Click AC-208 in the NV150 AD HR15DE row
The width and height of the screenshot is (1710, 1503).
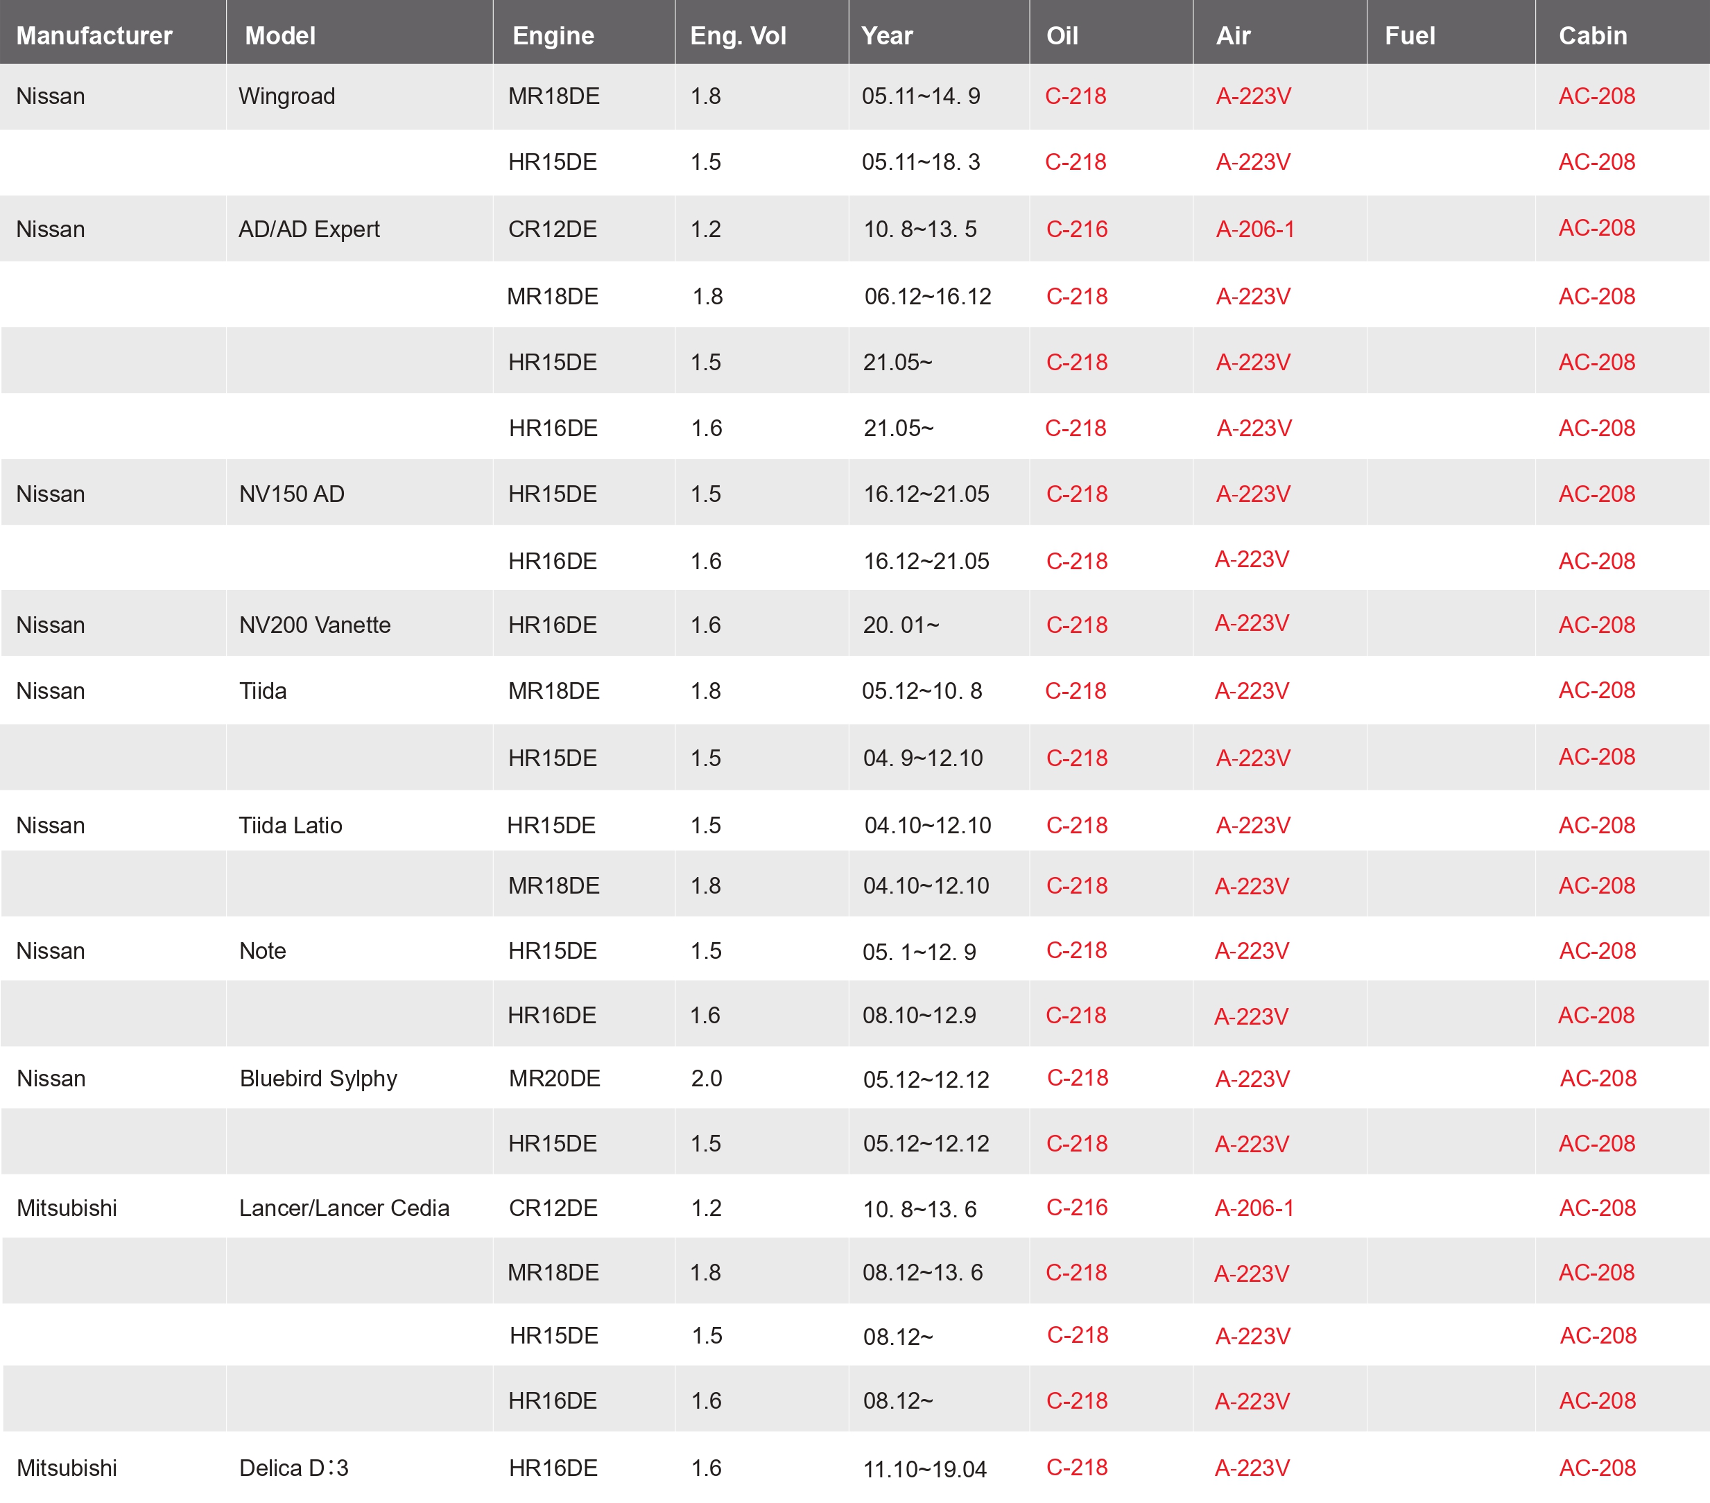tap(1596, 494)
